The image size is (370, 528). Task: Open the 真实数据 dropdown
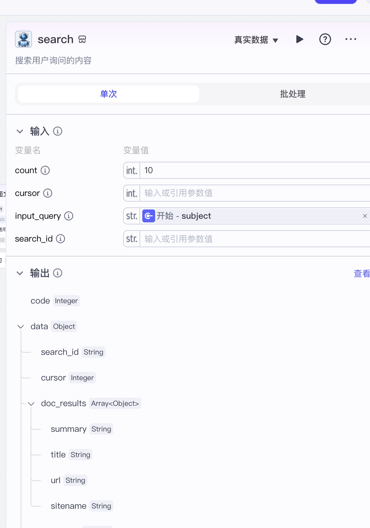pyautogui.click(x=256, y=40)
